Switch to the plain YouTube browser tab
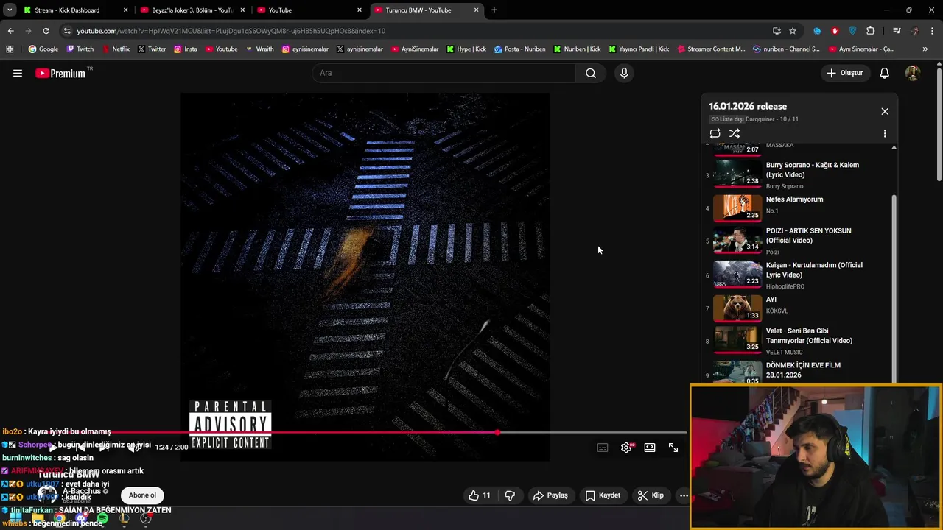 [x=309, y=10]
